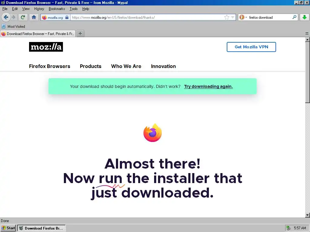
Task: Open the DuckDuckGo search engine selector
Action: [x=243, y=17]
